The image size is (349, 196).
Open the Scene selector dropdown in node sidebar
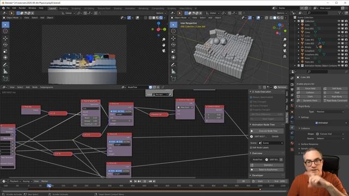tap(271, 143)
